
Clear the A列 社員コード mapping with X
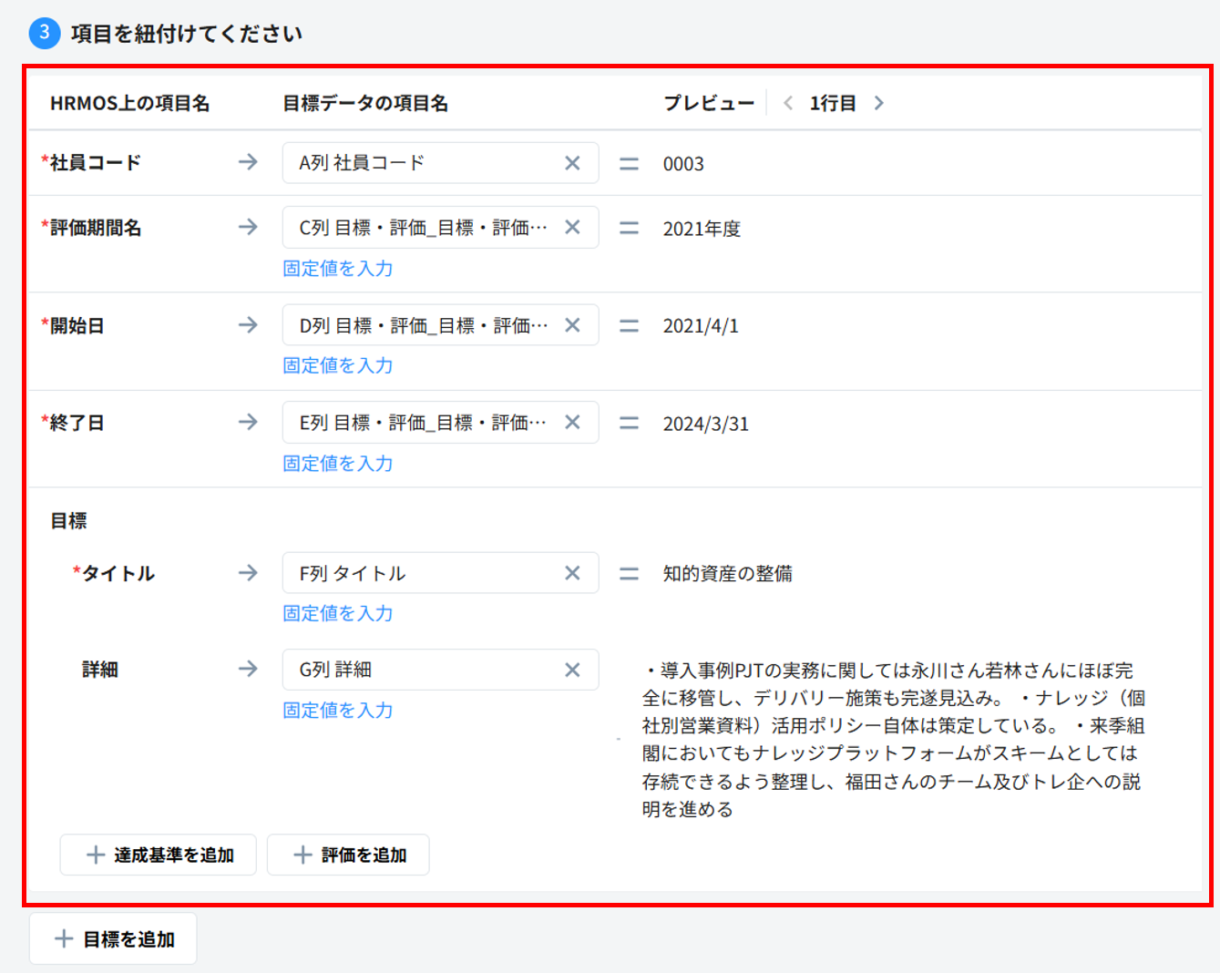572,163
